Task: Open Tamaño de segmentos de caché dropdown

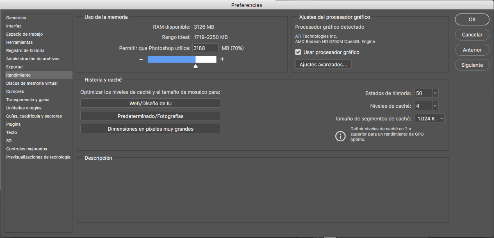Action: click(x=430, y=118)
